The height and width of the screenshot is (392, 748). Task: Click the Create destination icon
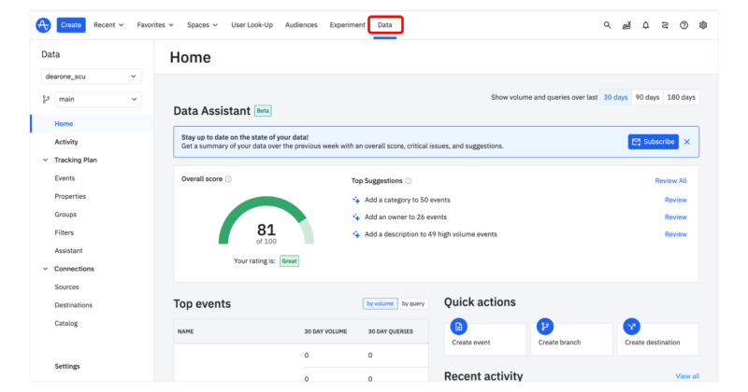(633, 326)
